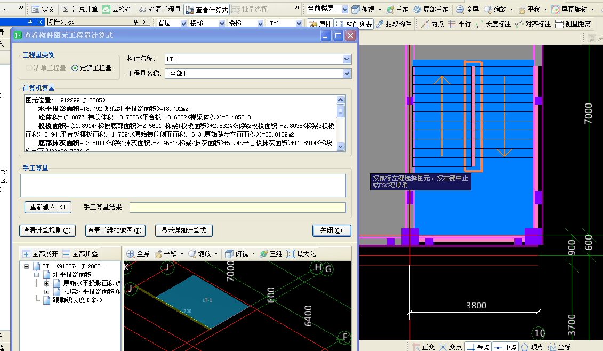Click the 显示详细计算式 button
Screen dimensions: 603x351
tap(184, 230)
